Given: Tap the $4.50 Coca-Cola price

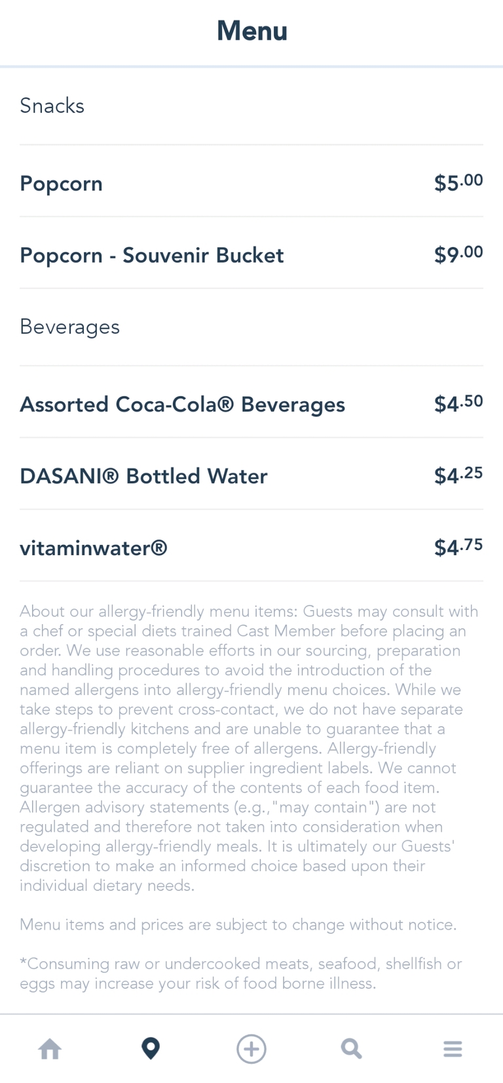Looking at the screenshot, I should tap(458, 404).
